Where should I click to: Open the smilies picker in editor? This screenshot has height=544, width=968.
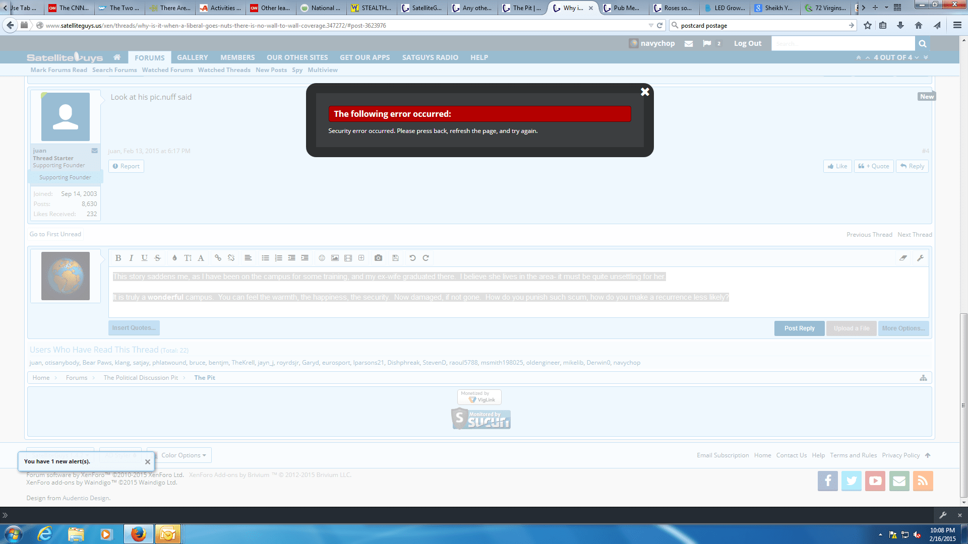[x=322, y=258]
